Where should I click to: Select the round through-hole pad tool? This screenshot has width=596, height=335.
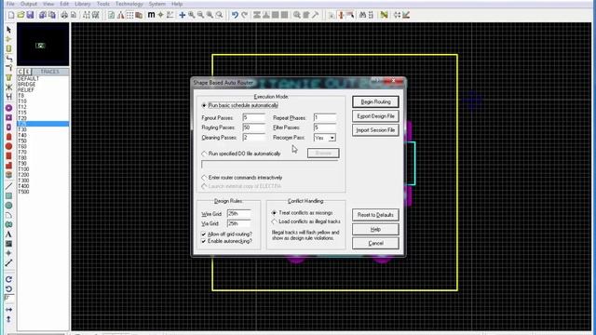(8, 108)
